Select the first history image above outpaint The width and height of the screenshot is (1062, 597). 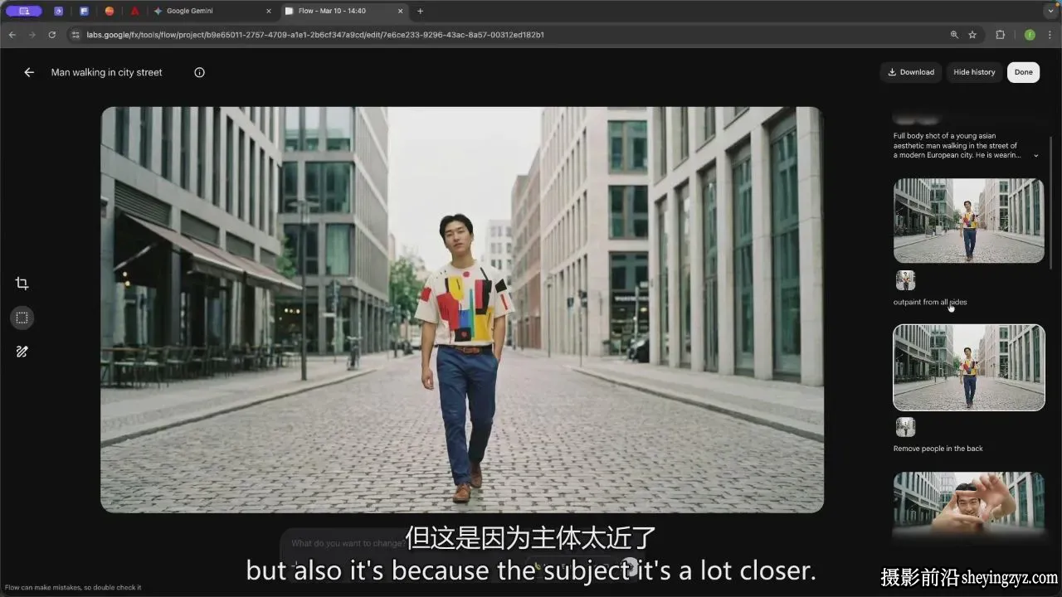click(968, 221)
